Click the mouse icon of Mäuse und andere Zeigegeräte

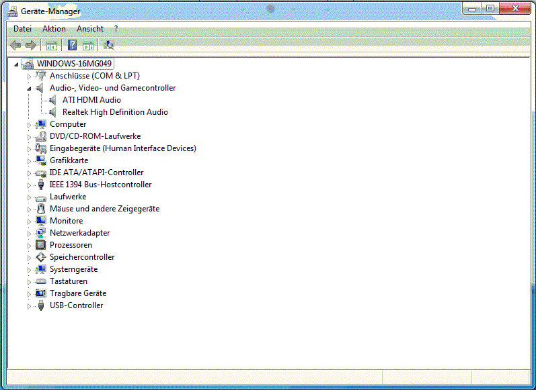(x=41, y=209)
